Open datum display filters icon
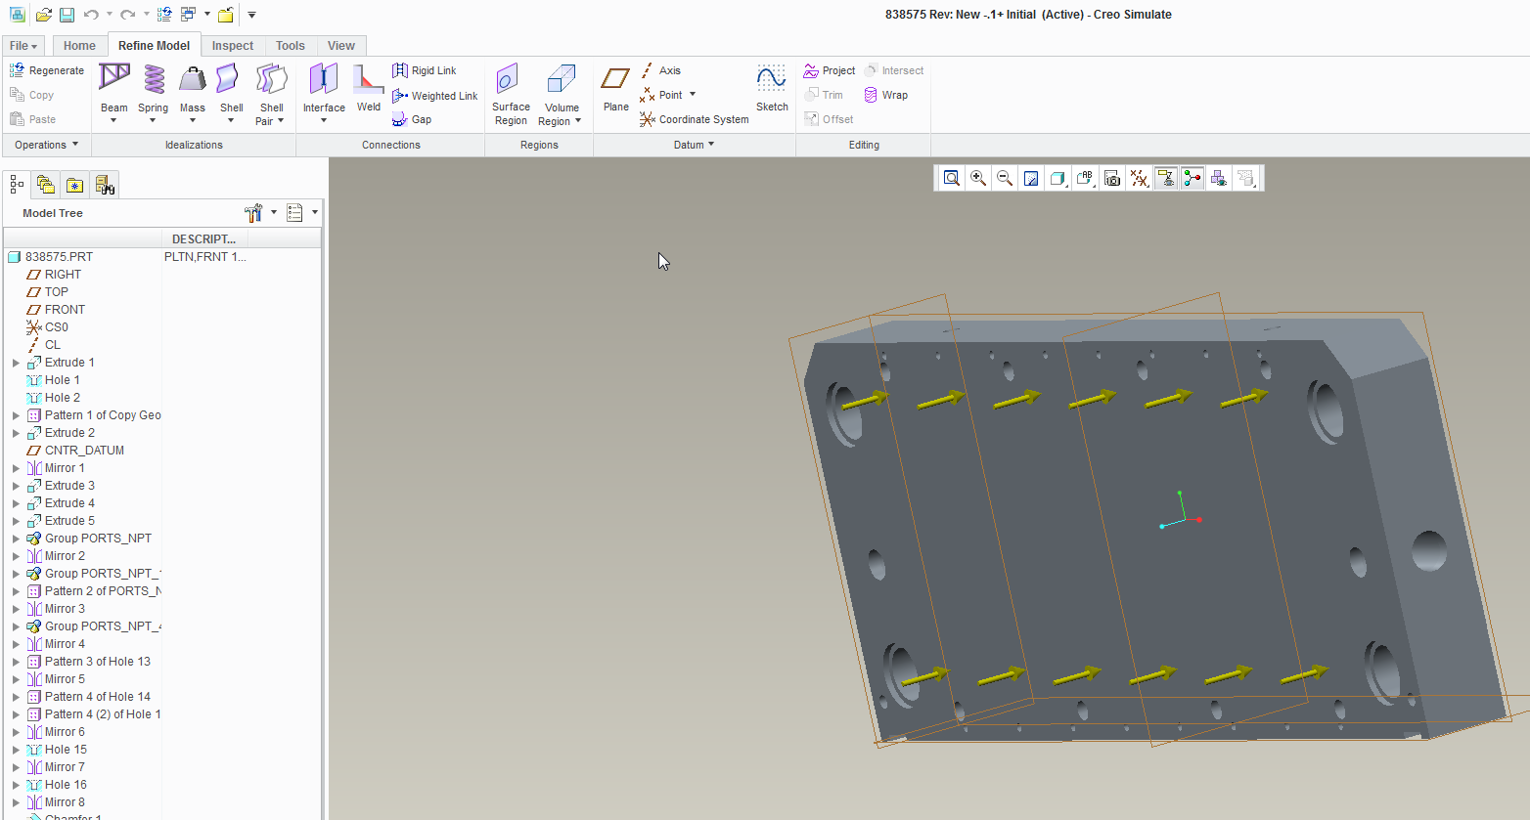 point(1139,178)
